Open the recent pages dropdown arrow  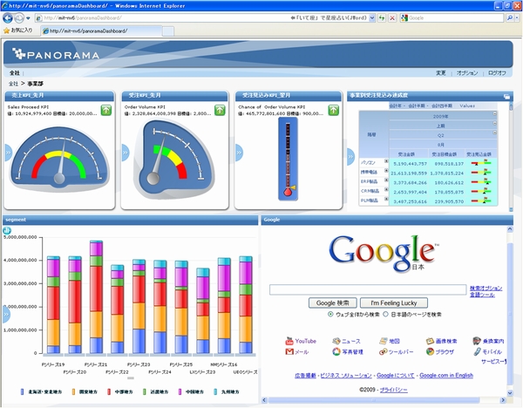tap(28, 18)
